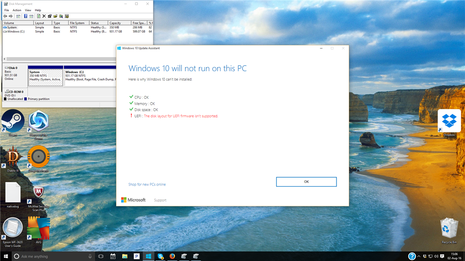Open the Action menu in Disk Management
Viewport: 465px width, 261px height.
coord(17,10)
